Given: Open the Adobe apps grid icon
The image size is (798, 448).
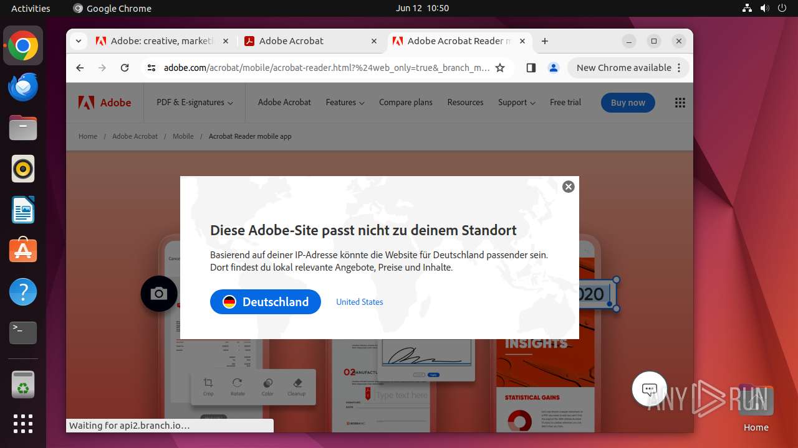Looking at the screenshot, I should (x=680, y=103).
